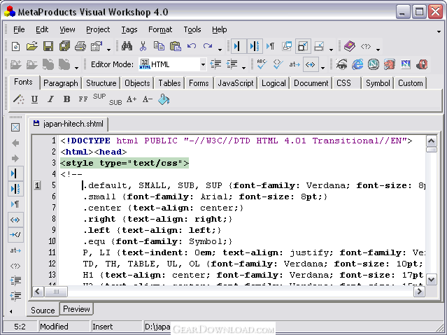
Task: Click the close document X icon in sidebar
Action: tap(15, 127)
